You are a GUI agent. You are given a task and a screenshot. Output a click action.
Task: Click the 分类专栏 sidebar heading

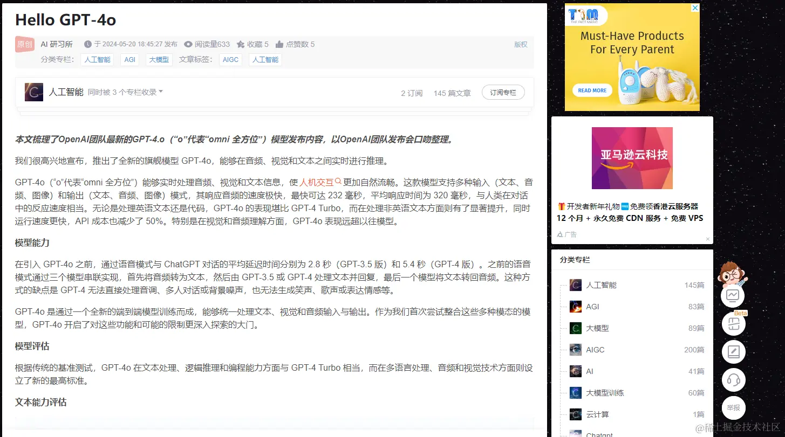point(575,260)
